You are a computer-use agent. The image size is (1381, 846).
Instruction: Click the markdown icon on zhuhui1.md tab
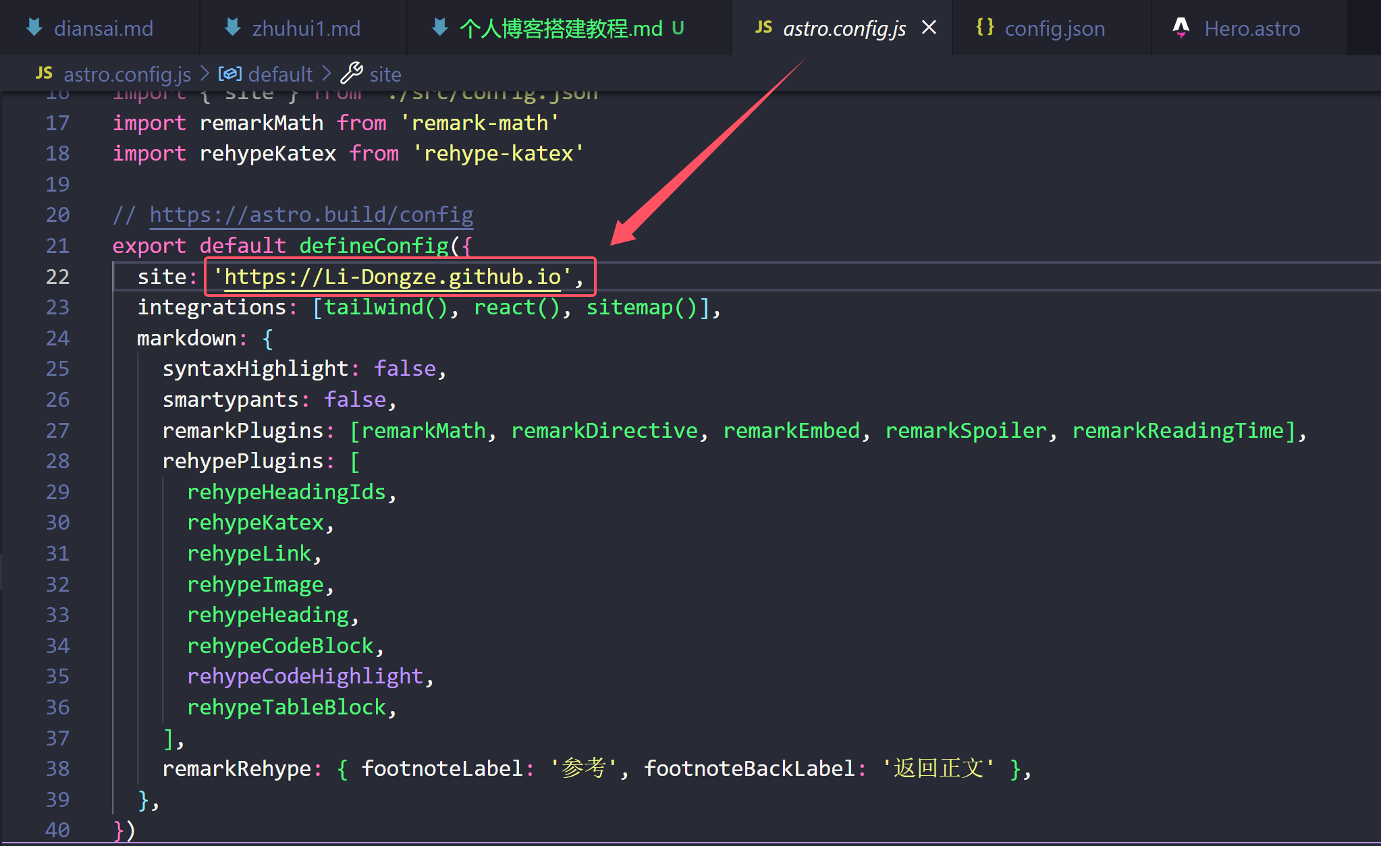point(233,28)
